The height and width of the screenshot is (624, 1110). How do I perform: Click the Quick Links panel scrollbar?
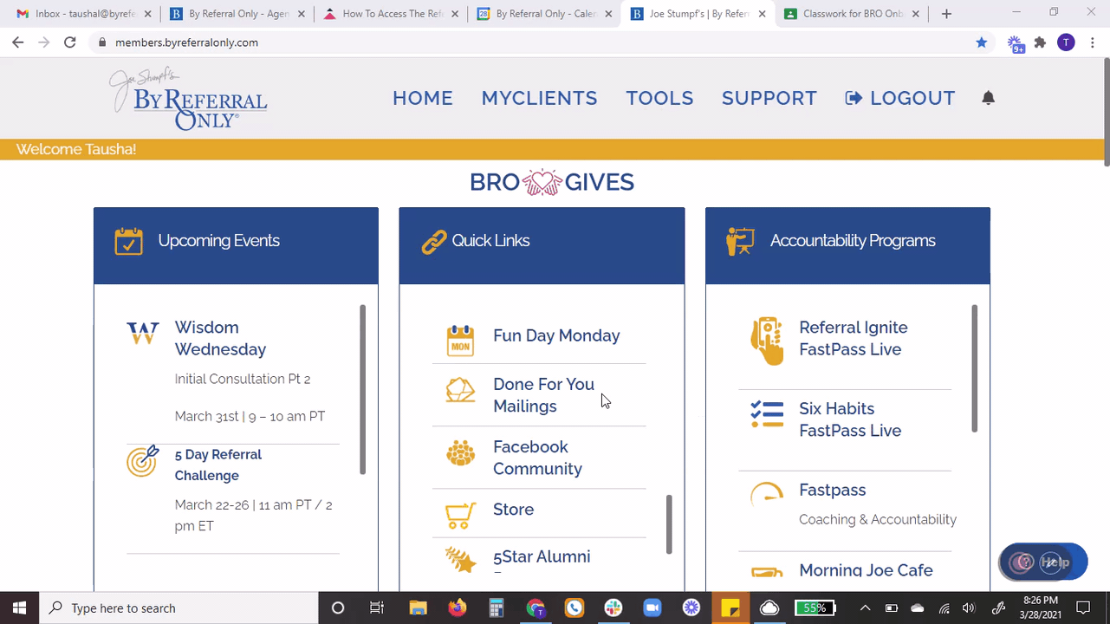tap(669, 524)
